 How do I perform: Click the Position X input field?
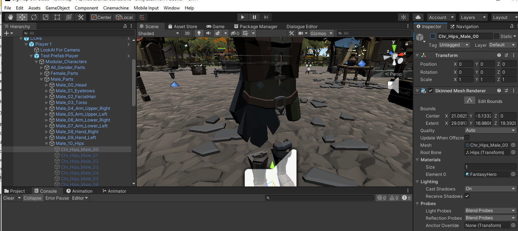[x=466, y=64]
